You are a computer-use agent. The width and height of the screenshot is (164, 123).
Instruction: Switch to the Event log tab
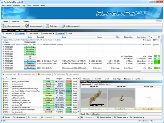[x=26, y=21]
